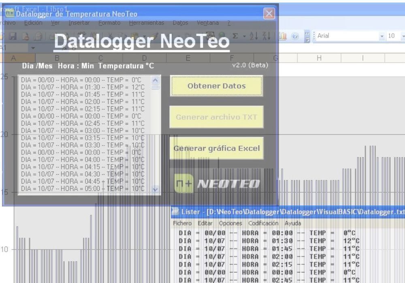
Task: Open Fichero menu in Lister window
Action: tap(182, 223)
